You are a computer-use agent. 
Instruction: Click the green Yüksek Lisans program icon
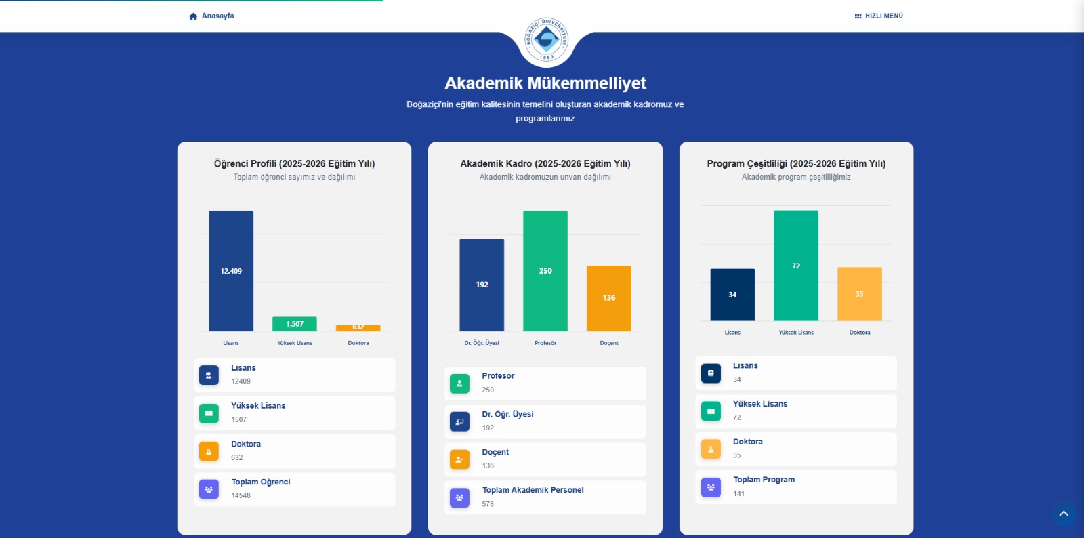click(711, 411)
